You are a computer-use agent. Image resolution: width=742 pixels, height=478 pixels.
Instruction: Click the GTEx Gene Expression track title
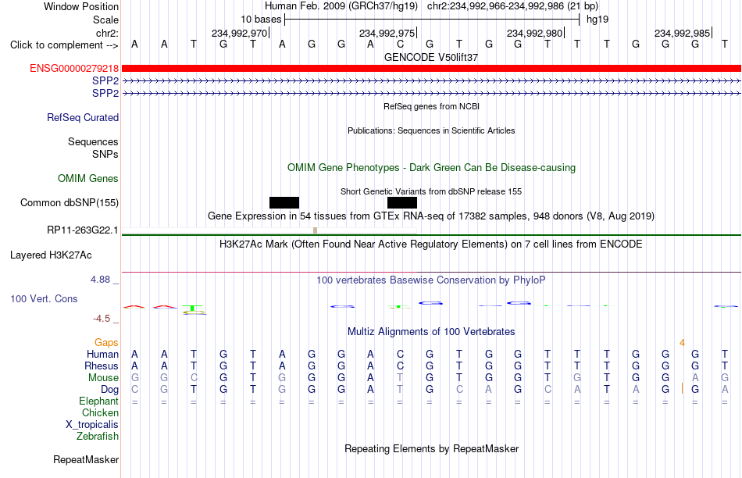click(x=431, y=216)
